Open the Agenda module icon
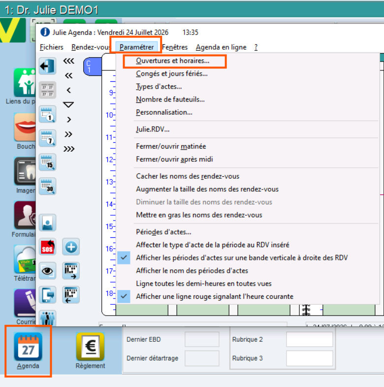Screen dimensions: 384x387 coord(28,347)
